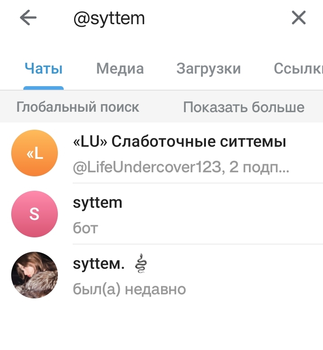Viewport: 323px width, 350px height.
Task: Click the snake emoji beside syttем.
Action: [x=141, y=263]
